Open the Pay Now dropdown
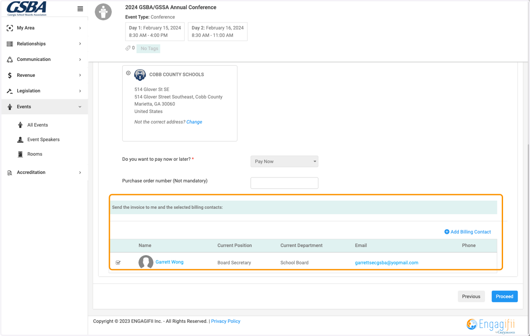This screenshot has height=336, width=530. point(284,162)
